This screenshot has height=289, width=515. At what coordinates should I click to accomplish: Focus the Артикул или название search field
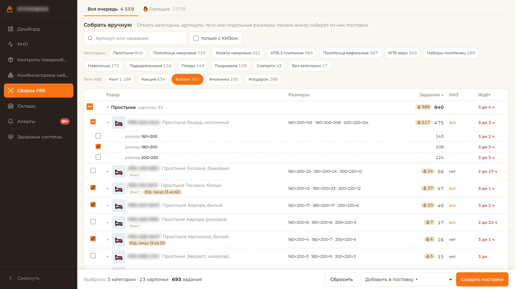[135, 38]
